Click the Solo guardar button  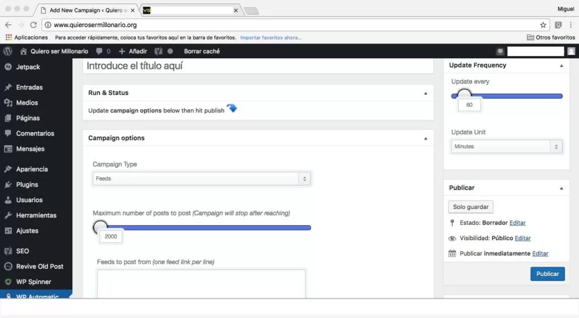(470, 207)
